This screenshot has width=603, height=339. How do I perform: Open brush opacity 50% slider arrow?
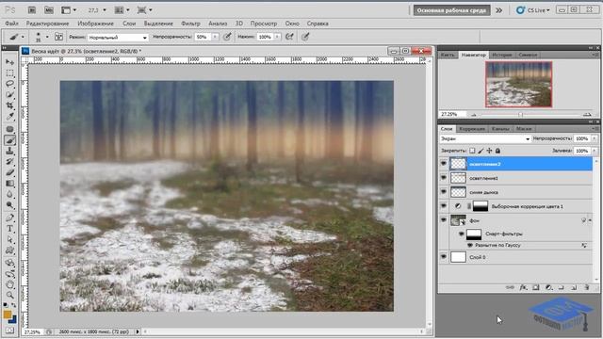click(x=215, y=37)
